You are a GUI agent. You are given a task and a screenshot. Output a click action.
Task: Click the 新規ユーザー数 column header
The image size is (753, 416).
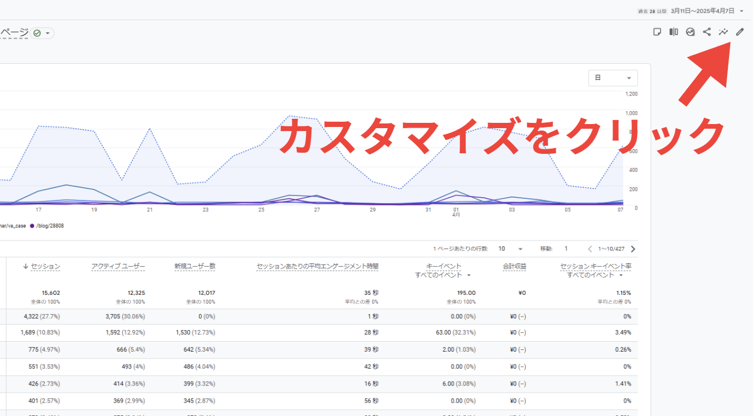click(x=195, y=266)
